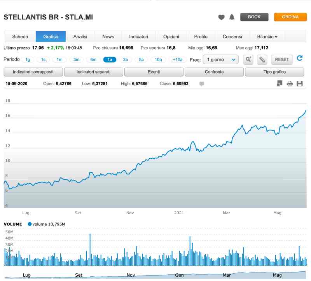The image size is (311, 281).
Task: Save the chart with the floppy disk icon
Action: point(299,83)
